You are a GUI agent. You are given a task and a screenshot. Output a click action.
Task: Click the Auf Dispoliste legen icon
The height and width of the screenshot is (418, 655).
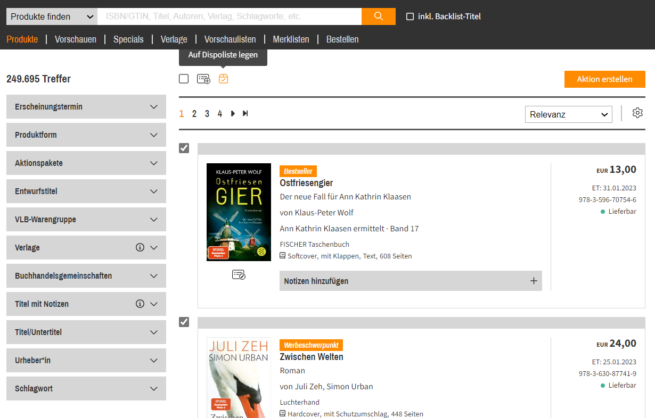pos(224,79)
